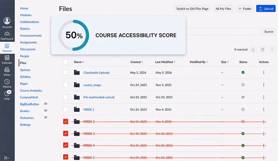Open the WEEK 5 folder link
Viewport: 278px width, 161px height.
point(89,157)
